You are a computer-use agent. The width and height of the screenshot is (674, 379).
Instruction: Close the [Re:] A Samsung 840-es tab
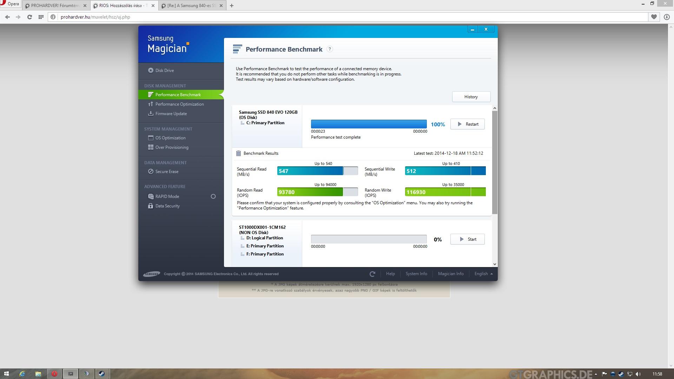coord(221,6)
